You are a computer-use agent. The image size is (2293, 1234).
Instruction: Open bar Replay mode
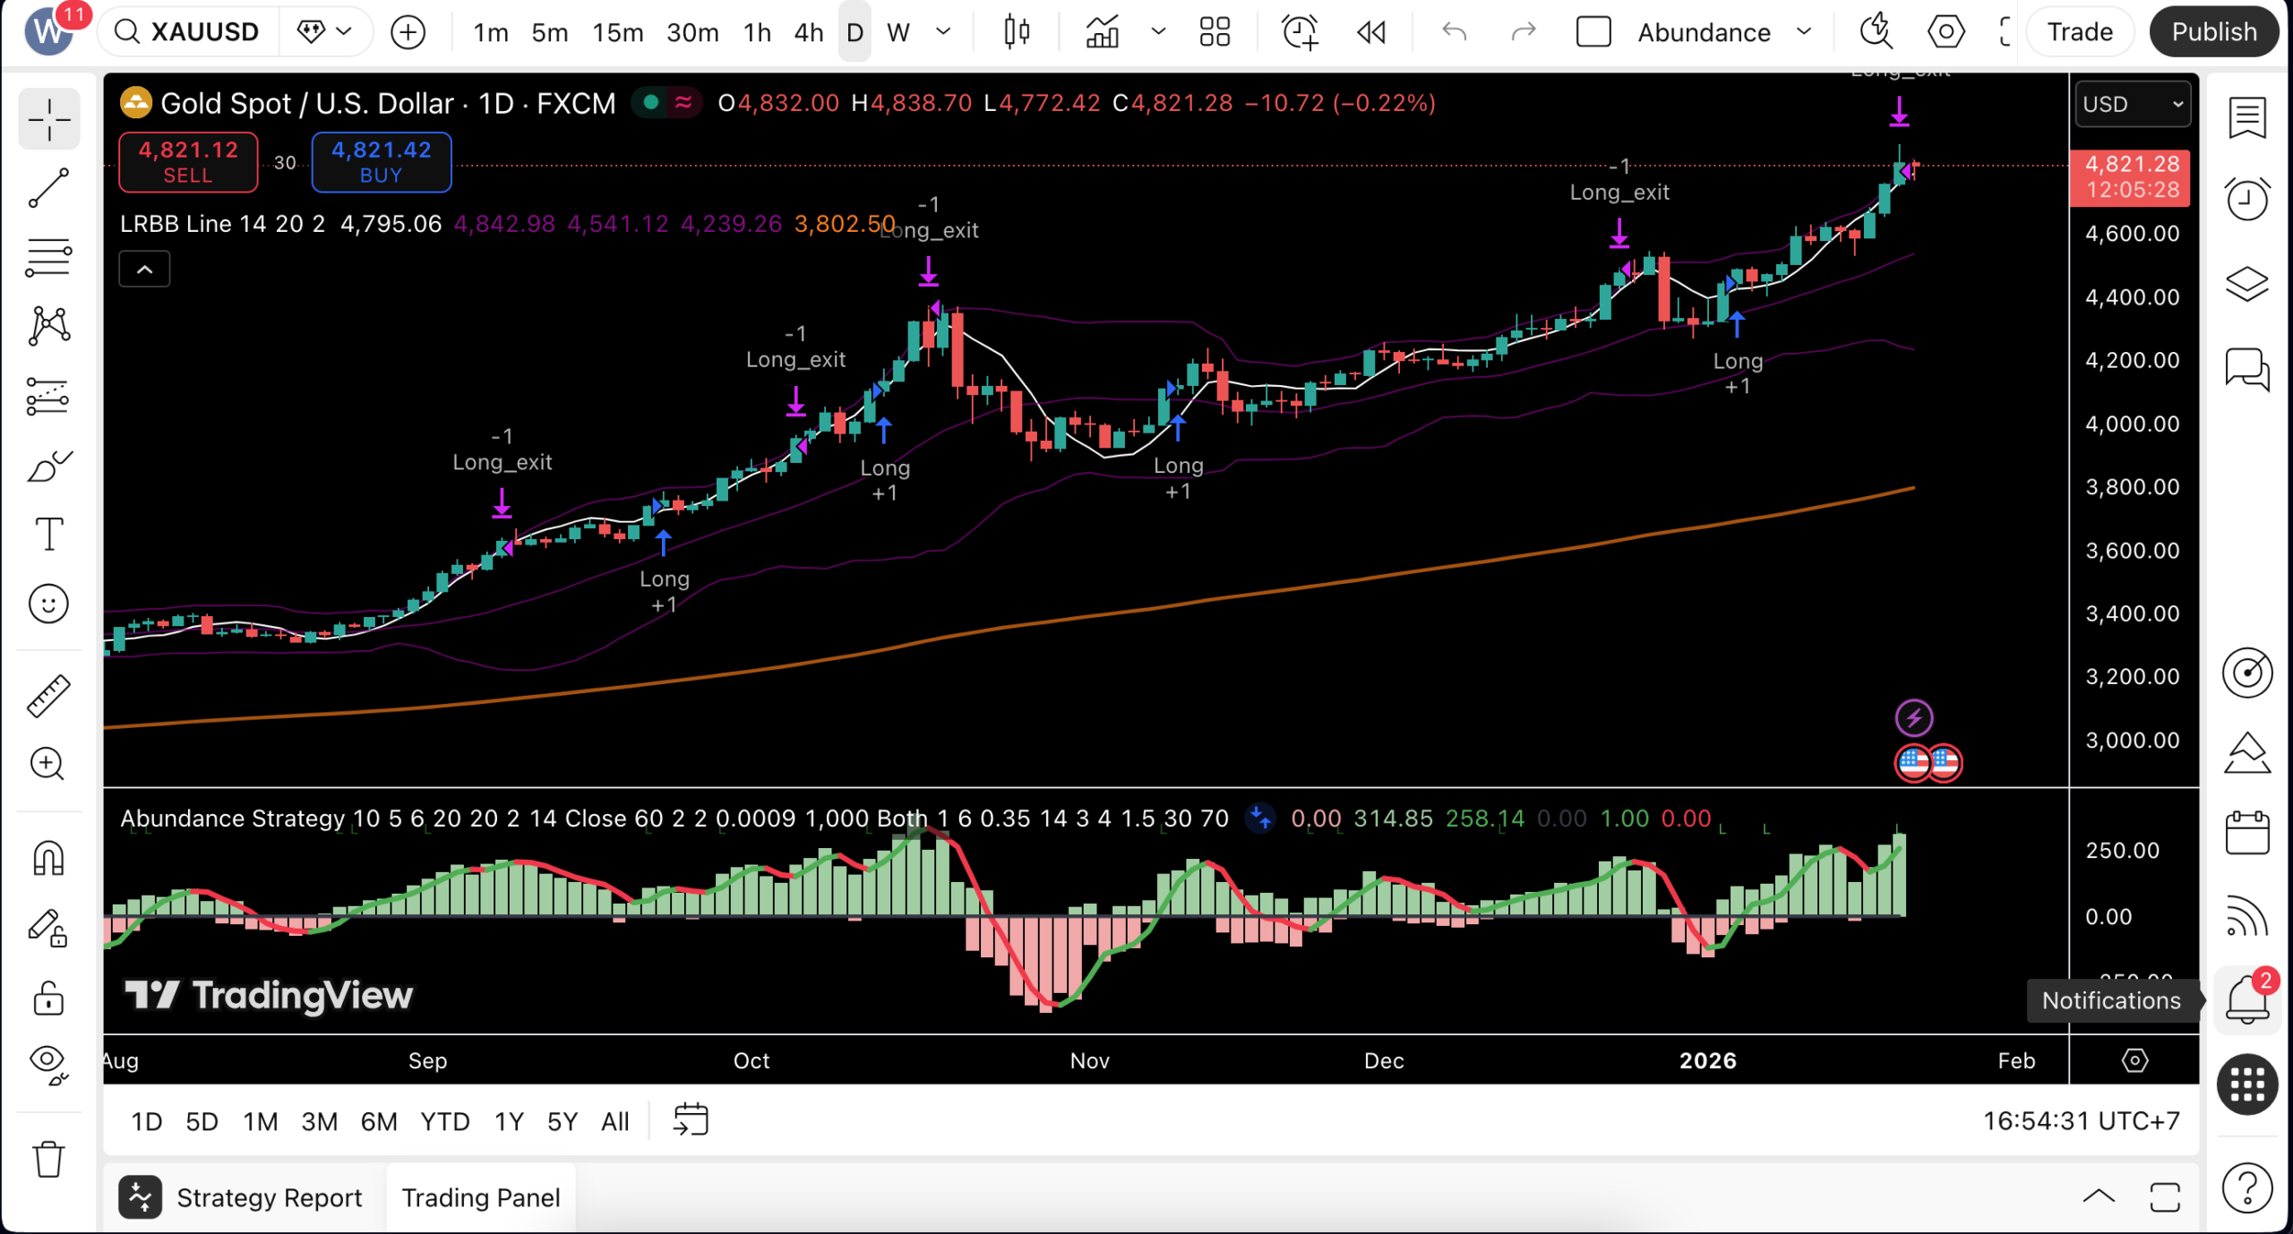[x=1371, y=32]
